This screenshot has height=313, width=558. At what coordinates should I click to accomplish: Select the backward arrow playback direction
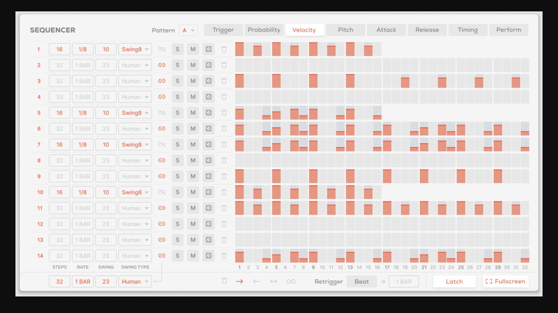tap(256, 281)
